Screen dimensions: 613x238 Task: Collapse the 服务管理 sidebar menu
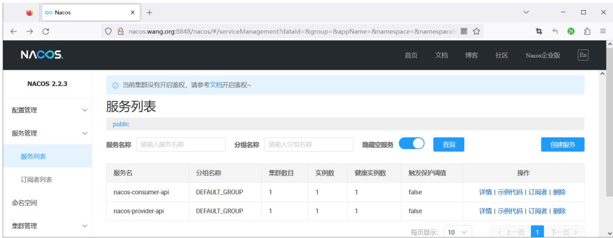pyautogui.click(x=47, y=133)
